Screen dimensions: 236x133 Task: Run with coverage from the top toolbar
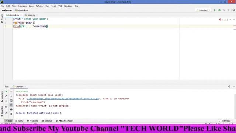point(224,10)
